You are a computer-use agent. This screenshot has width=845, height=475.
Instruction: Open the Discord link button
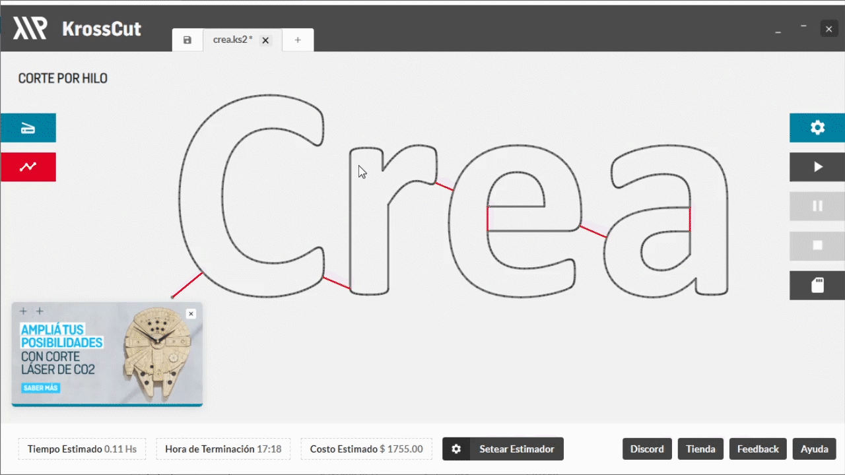click(647, 449)
